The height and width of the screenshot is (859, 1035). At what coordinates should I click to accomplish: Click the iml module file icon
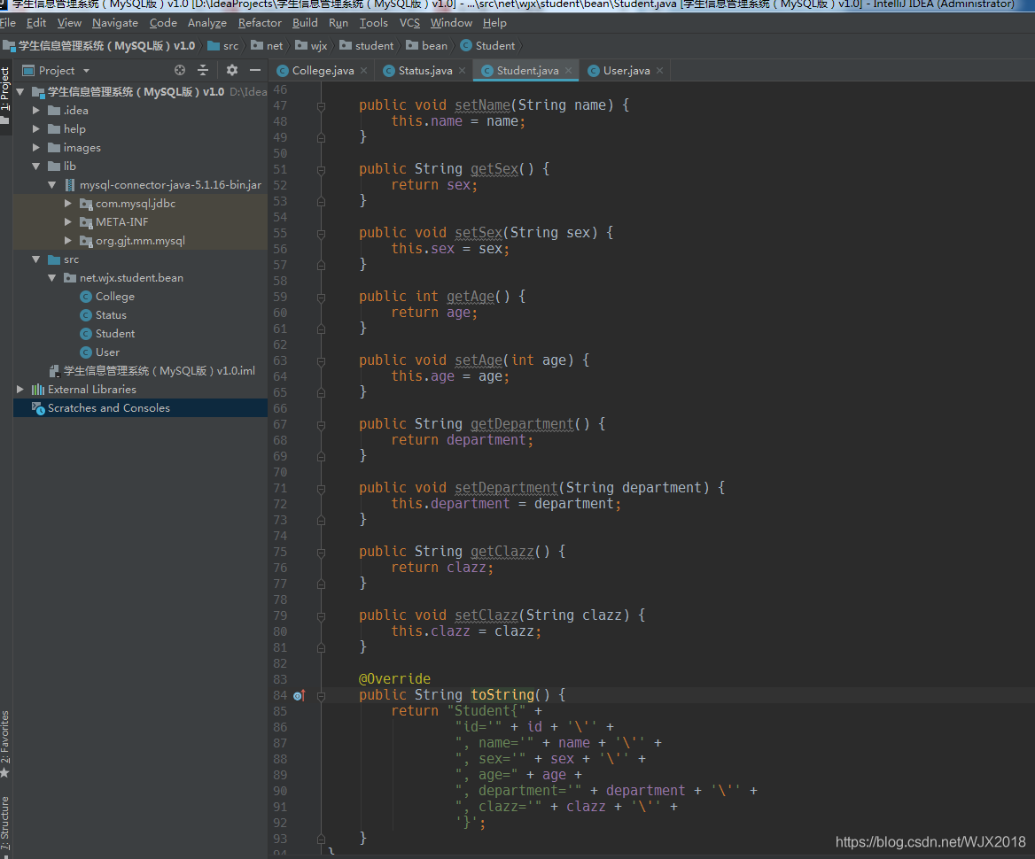55,371
